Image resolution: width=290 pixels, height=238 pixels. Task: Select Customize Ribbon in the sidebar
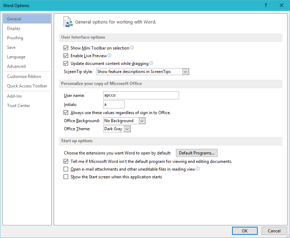[x=24, y=77]
